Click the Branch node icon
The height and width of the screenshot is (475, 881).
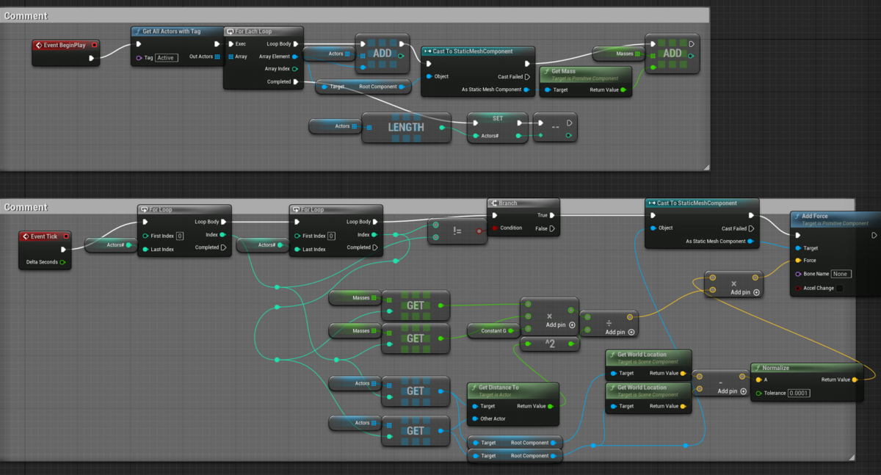coord(495,203)
